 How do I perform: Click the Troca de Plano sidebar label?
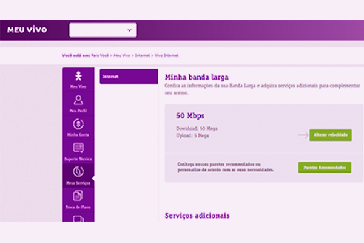[78, 207]
